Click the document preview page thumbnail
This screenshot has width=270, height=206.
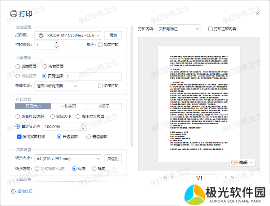point(199,104)
